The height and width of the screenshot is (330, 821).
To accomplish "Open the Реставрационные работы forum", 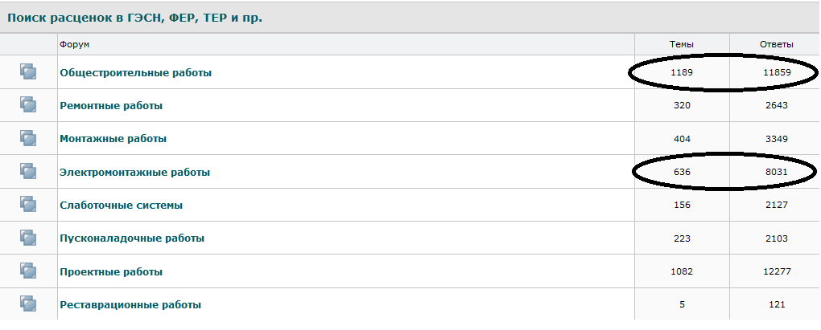I will (130, 305).
